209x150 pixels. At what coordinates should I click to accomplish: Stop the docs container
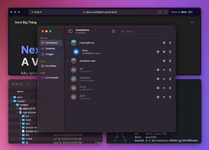click(164, 52)
